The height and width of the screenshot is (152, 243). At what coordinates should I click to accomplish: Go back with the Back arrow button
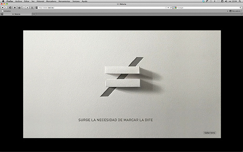(x=2, y=8)
